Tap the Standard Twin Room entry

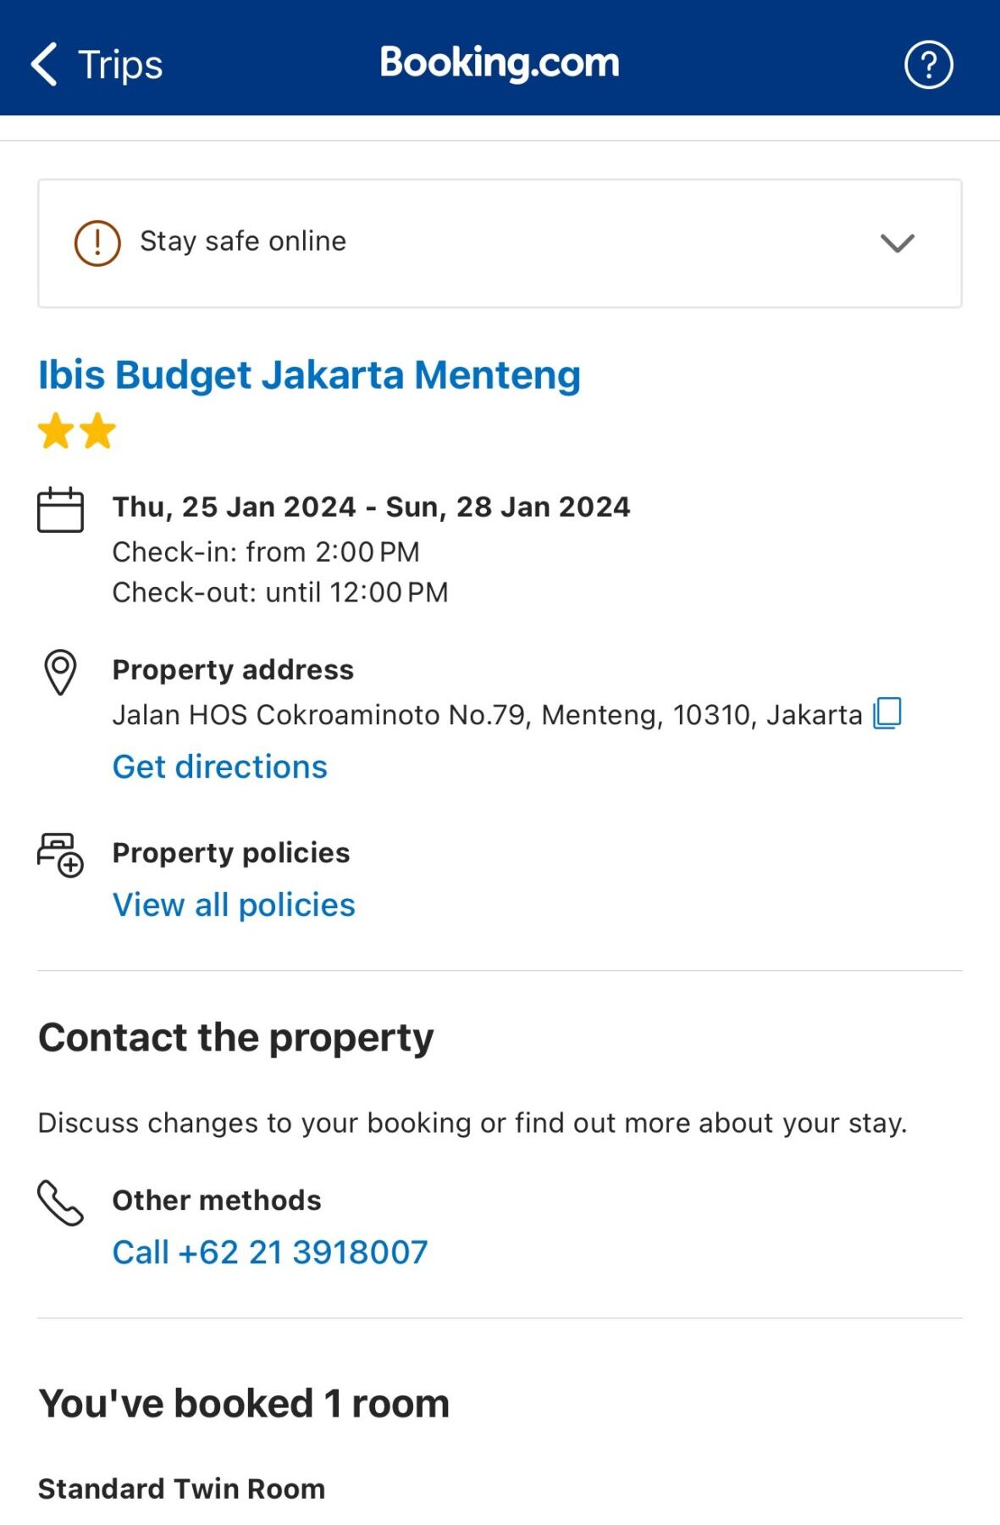[x=181, y=1489]
